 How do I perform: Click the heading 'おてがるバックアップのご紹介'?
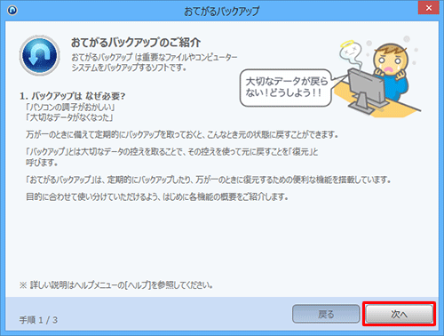coord(136,43)
